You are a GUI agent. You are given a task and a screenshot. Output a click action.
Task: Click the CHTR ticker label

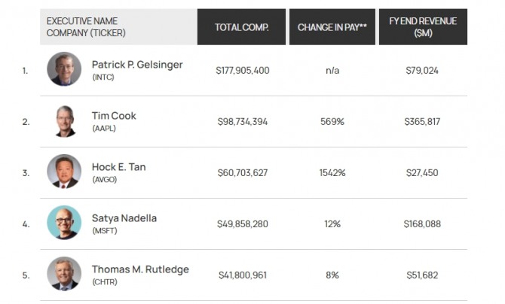tap(104, 282)
